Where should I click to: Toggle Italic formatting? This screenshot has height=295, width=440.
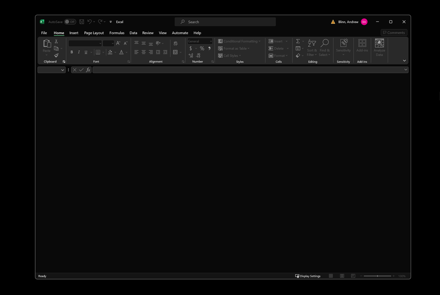[x=79, y=52]
